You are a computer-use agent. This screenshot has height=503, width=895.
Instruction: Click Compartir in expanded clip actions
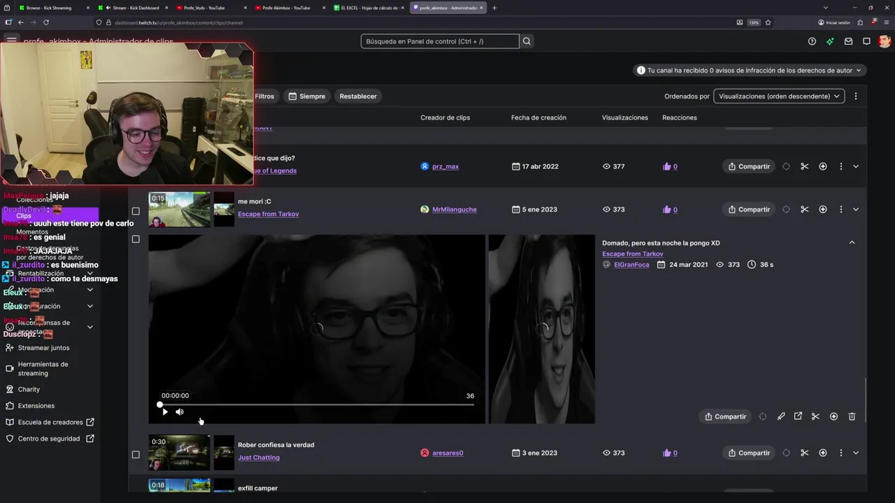(725, 416)
